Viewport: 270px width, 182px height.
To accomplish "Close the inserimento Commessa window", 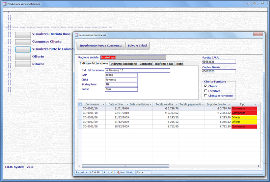I will pyautogui.click(x=258, y=34).
